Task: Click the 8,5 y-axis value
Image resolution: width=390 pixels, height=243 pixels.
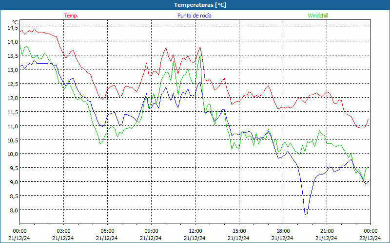Action: tap(14, 196)
